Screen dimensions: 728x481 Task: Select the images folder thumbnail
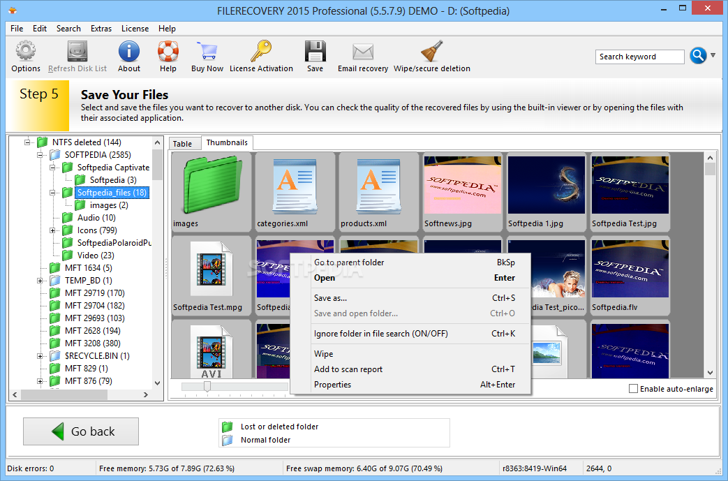211,192
